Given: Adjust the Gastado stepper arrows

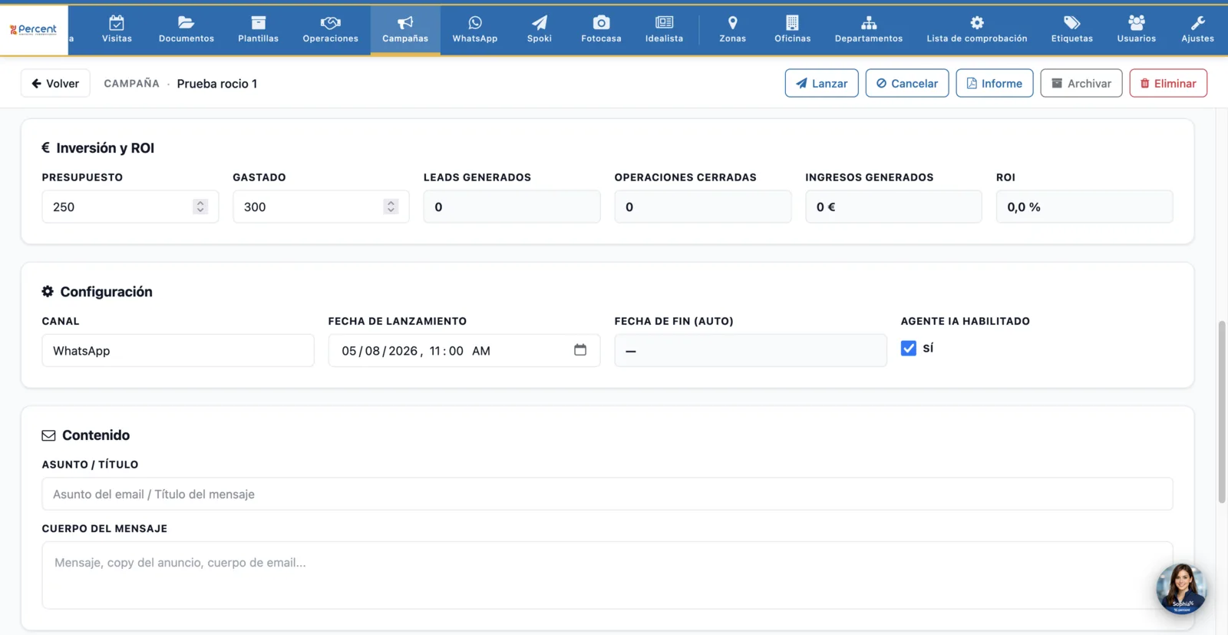Looking at the screenshot, I should [391, 207].
